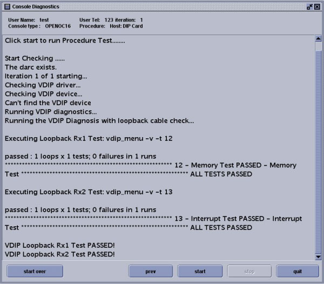Run the procedure with start button
Image resolution: width=324 pixels, height=284 pixels.
click(x=200, y=272)
